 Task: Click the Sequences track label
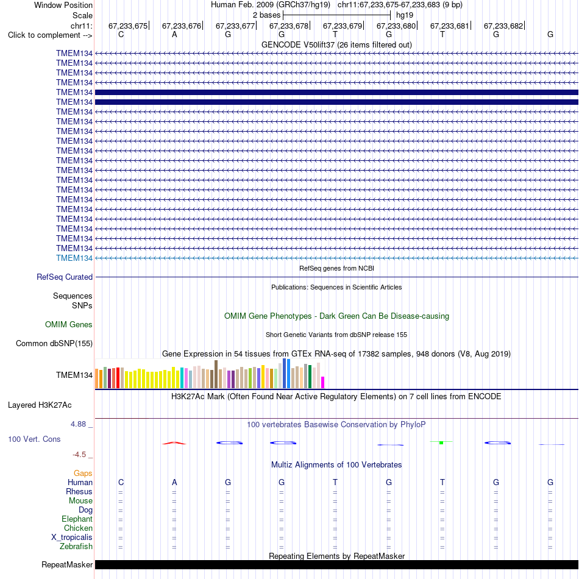click(73, 296)
